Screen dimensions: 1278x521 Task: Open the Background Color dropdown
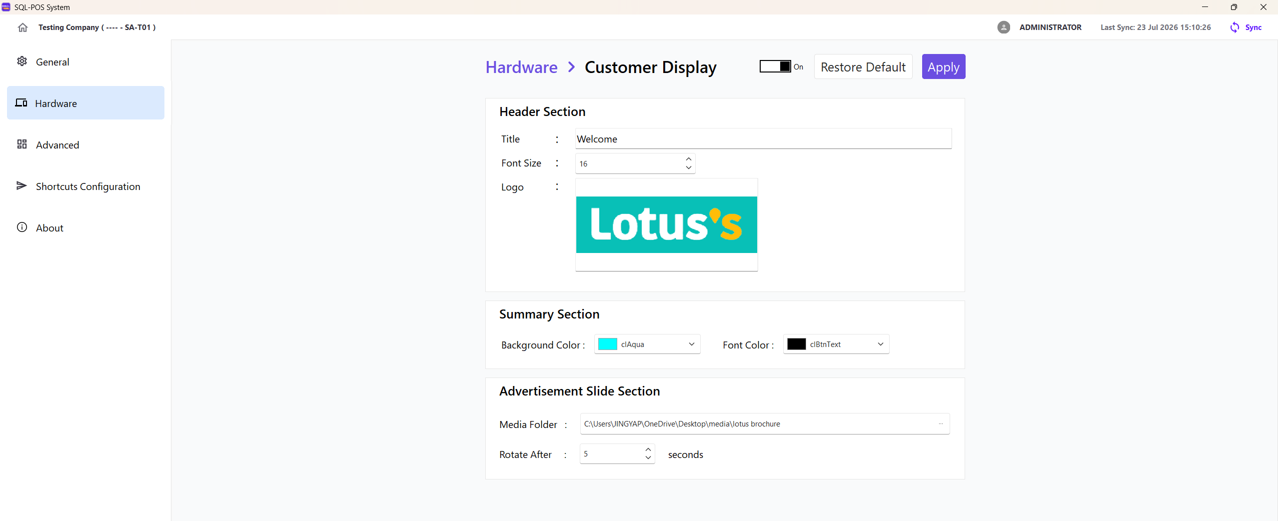click(x=692, y=344)
